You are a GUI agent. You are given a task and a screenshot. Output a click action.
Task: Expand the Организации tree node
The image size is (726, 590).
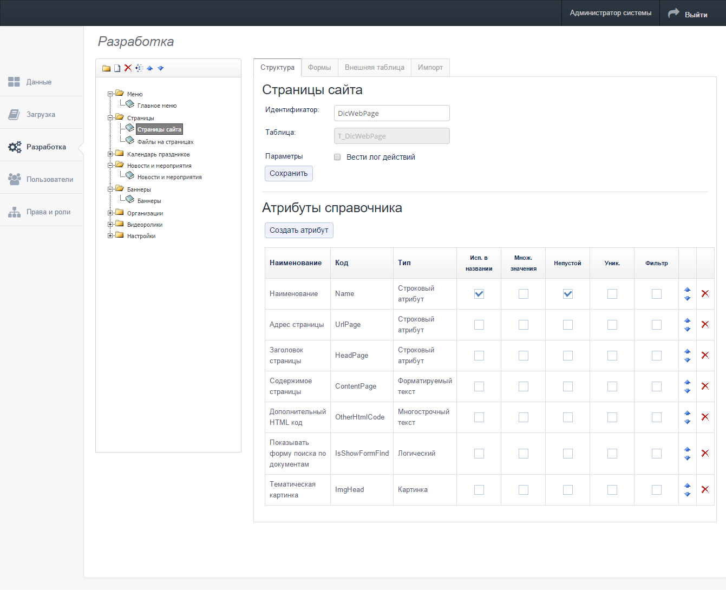tap(110, 213)
